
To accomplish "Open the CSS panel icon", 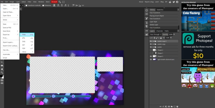I will [x=147, y=31].
